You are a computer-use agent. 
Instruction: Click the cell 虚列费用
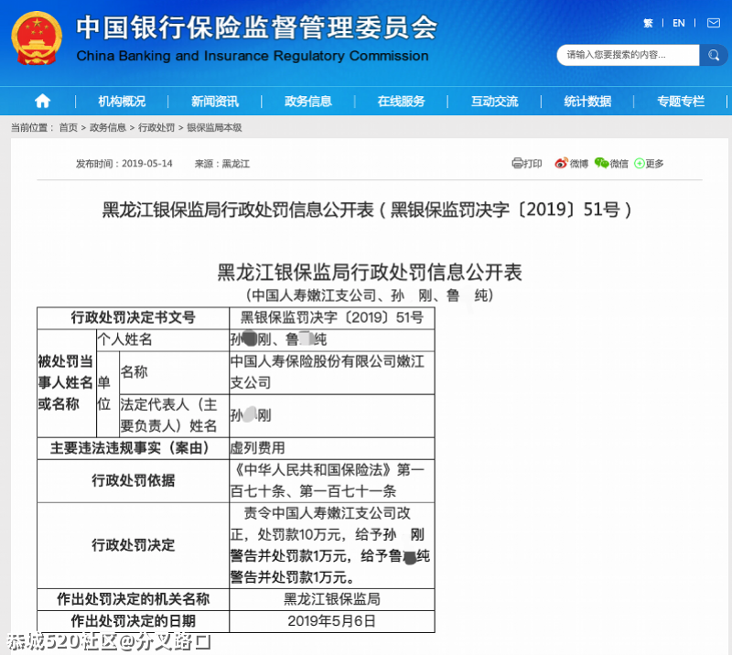pos(332,448)
